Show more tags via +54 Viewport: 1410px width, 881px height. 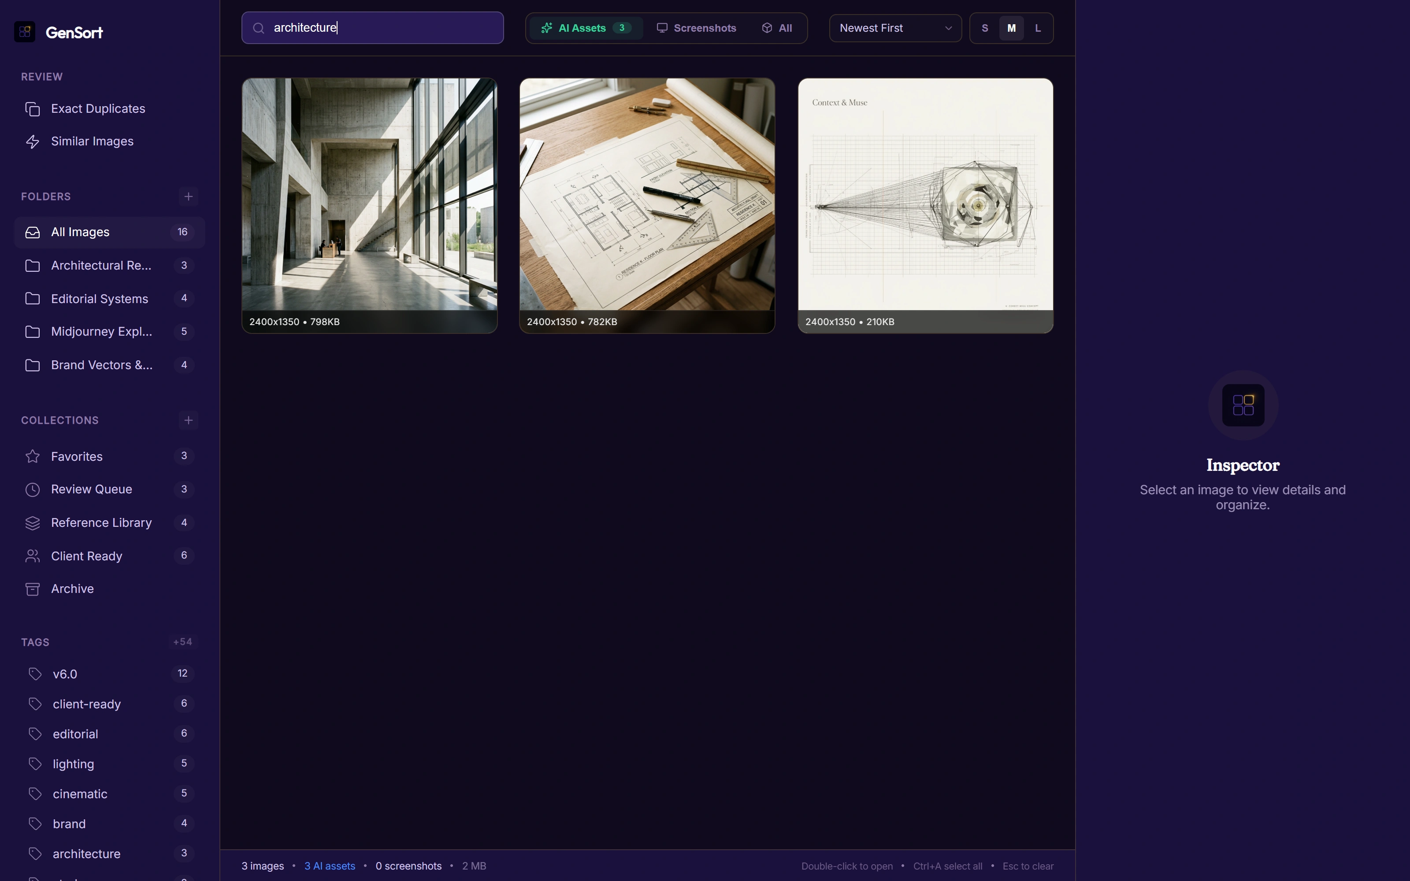(183, 641)
